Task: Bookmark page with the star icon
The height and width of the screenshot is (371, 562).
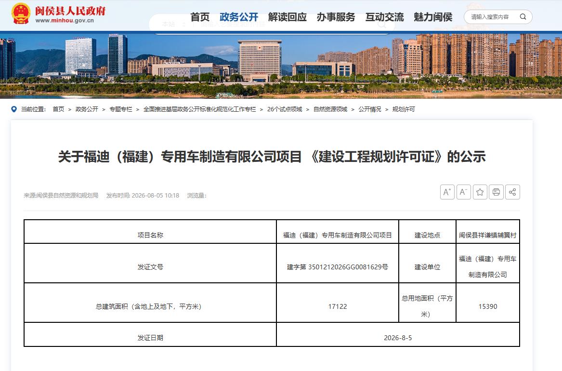Action: tap(480, 192)
